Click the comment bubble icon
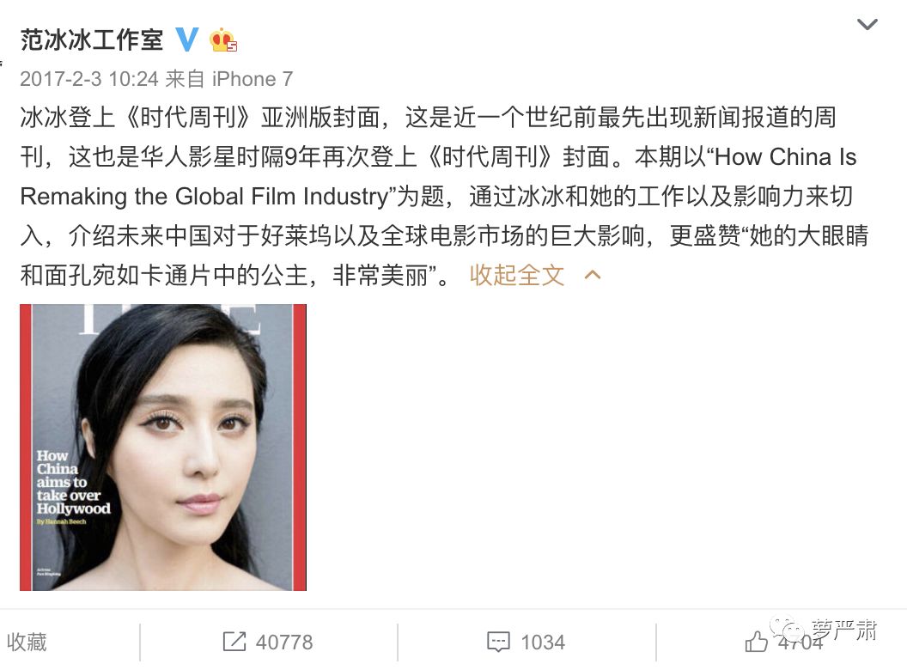This screenshot has height=670, width=907. (498, 643)
